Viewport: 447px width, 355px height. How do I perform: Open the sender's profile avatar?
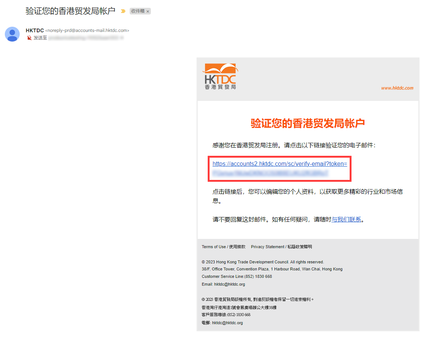point(12,34)
